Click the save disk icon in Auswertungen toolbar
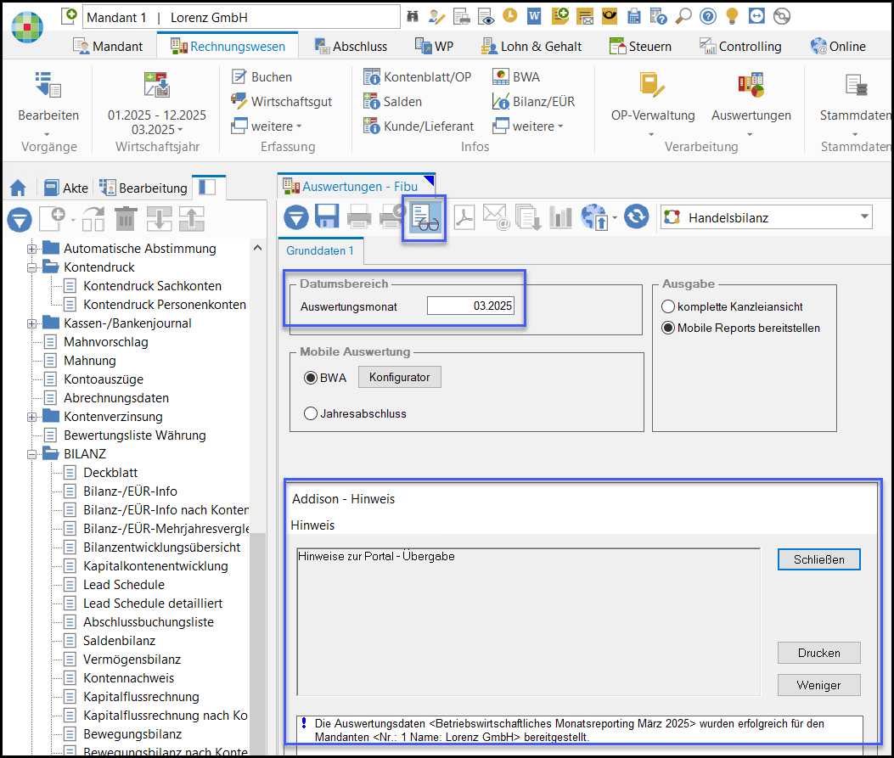The image size is (894, 758). 328,217
